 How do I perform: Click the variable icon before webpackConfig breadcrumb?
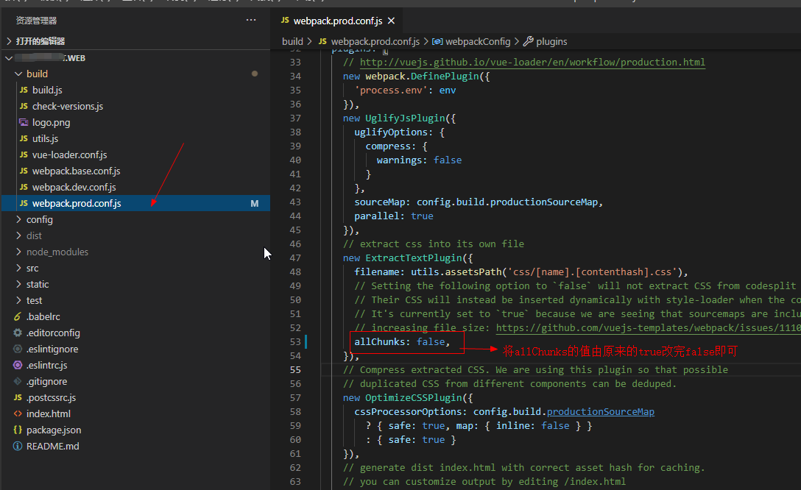[437, 41]
